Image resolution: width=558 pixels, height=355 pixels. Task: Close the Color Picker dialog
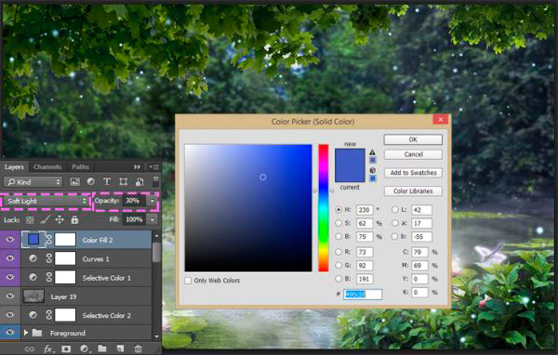tap(441, 120)
